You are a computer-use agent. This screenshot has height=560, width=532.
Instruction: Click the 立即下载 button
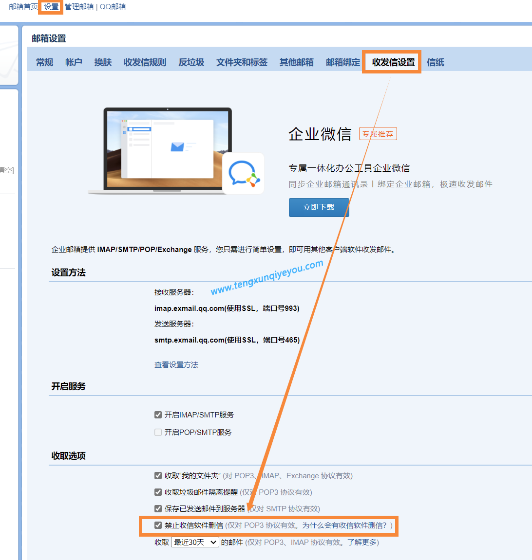coord(319,207)
